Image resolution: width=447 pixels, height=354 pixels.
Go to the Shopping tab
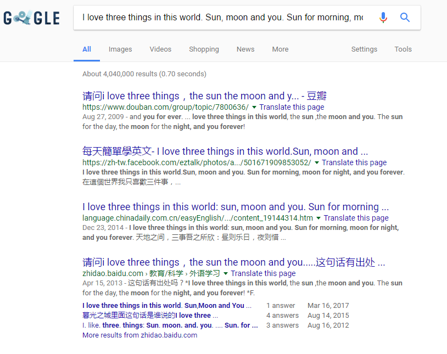(x=204, y=49)
